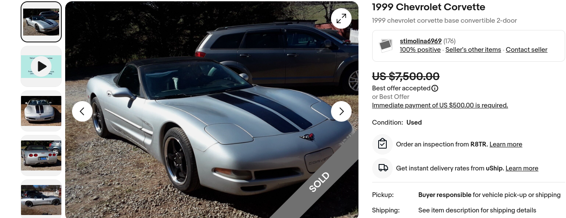Viewport: 566px width, 218px height.
Task: Click the Contact seller link
Action: pos(527,50)
